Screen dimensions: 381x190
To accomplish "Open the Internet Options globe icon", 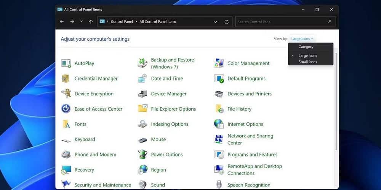I will pyautogui.click(x=219, y=124).
